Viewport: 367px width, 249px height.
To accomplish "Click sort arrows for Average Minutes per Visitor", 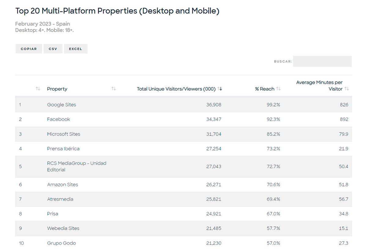I will pos(347,89).
